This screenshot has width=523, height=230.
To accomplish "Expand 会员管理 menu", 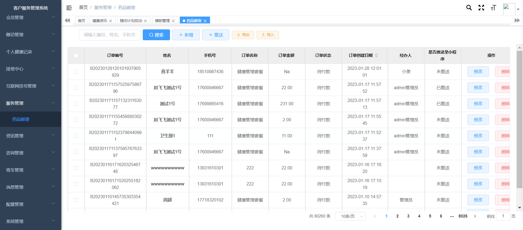I will click(x=31, y=17).
